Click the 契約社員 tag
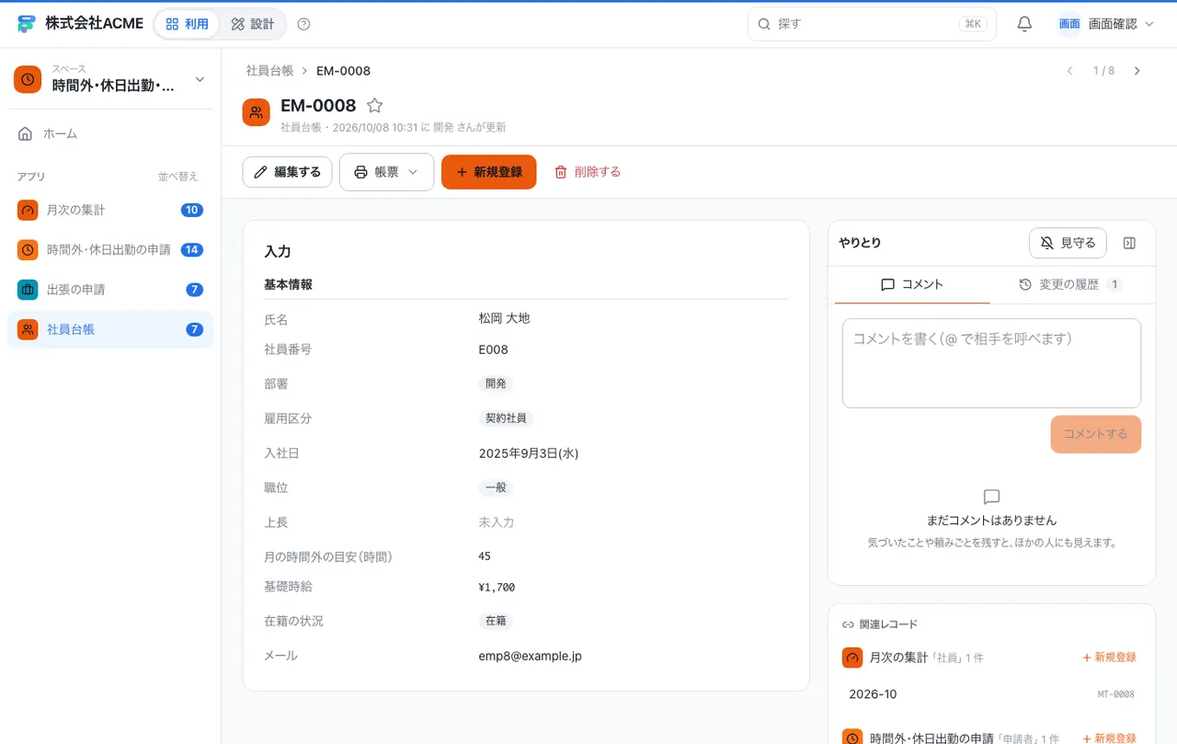Screen dimensions: 1177x744 click(x=506, y=418)
